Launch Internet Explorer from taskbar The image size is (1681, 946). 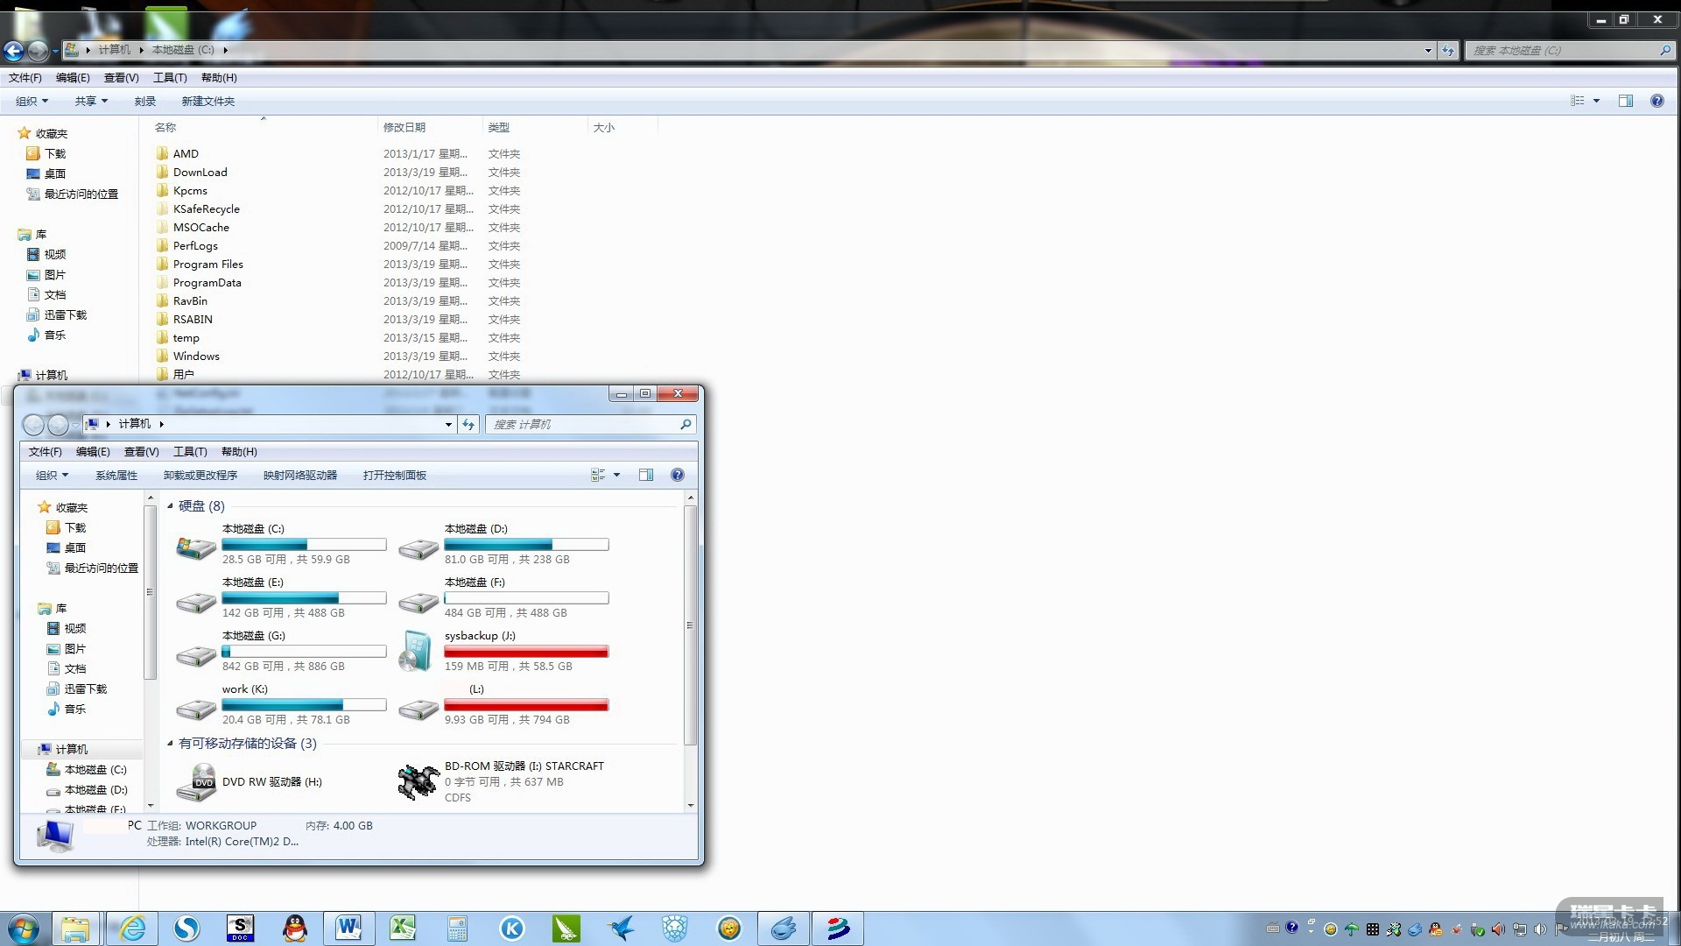[x=132, y=928]
